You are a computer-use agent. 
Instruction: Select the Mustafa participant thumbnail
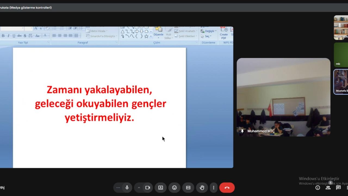point(341,82)
